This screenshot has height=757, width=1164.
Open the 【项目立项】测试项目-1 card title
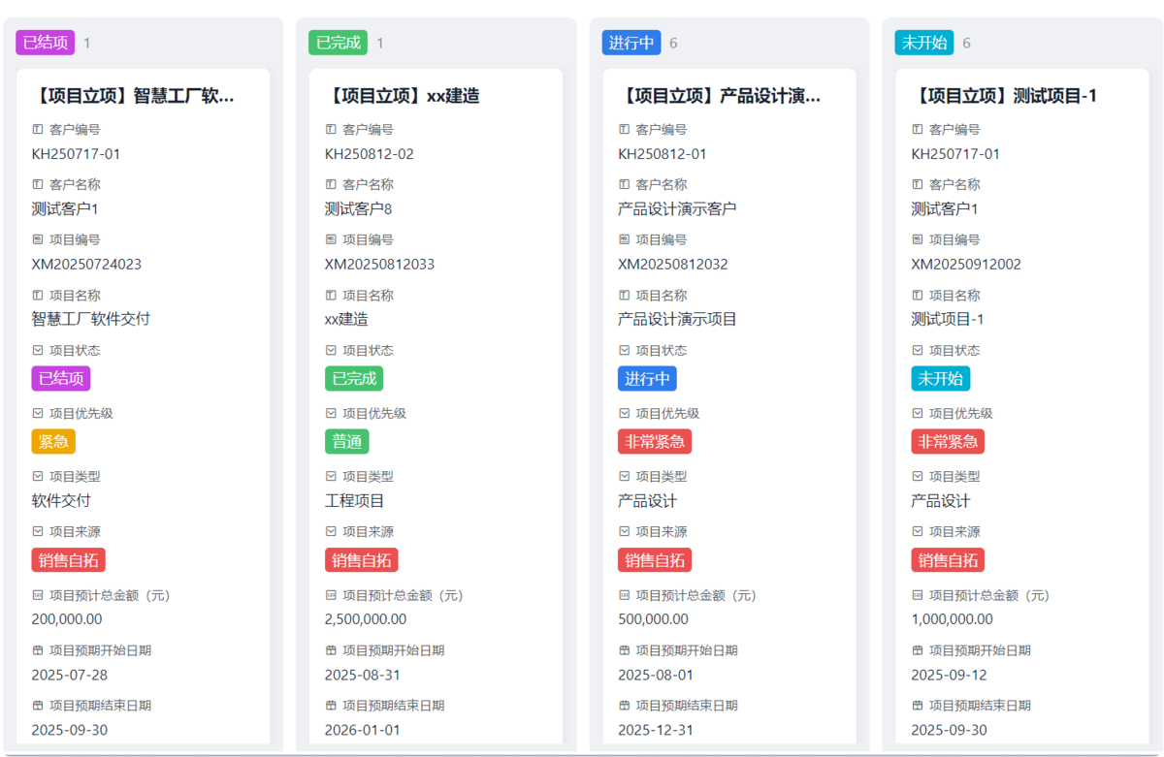coord(1004,96)
